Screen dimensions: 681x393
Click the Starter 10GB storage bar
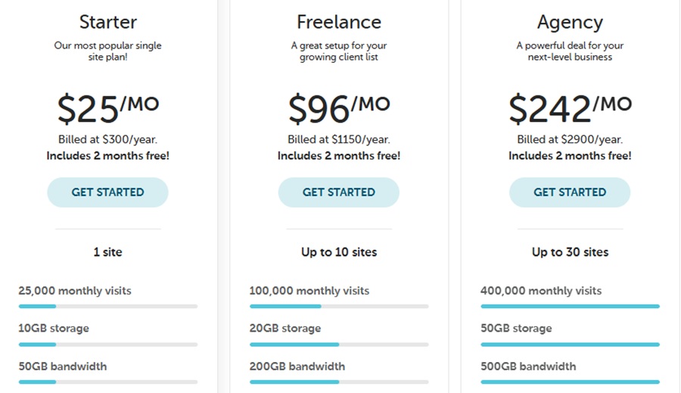108,344
